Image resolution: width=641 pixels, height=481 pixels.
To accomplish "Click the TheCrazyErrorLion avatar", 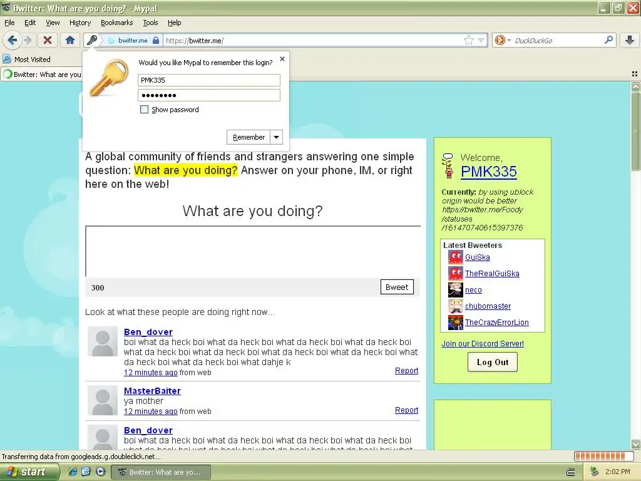I will point(456,323).
